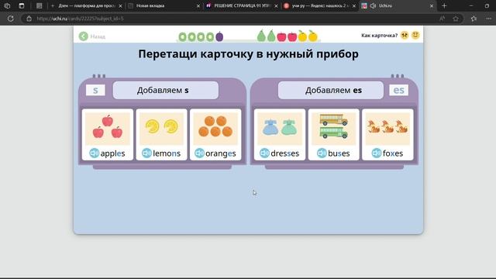Go back using the Назад link
Image resolution: width=496 pixels, height=279 pixels.
pos(98,36)
